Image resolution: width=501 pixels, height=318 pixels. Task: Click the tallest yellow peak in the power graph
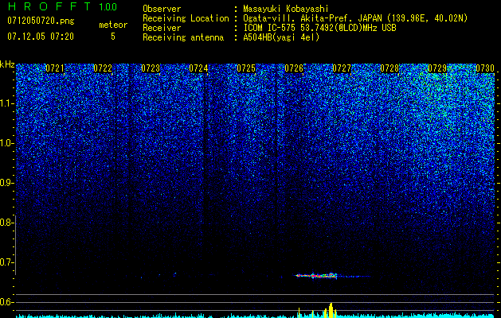(x=331, y=310)
